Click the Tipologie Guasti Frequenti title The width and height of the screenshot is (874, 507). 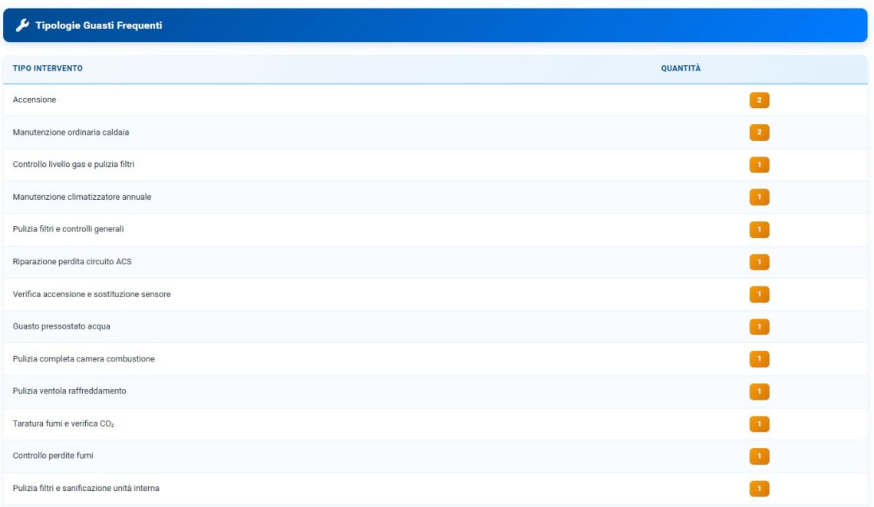[x=98, y=25]
